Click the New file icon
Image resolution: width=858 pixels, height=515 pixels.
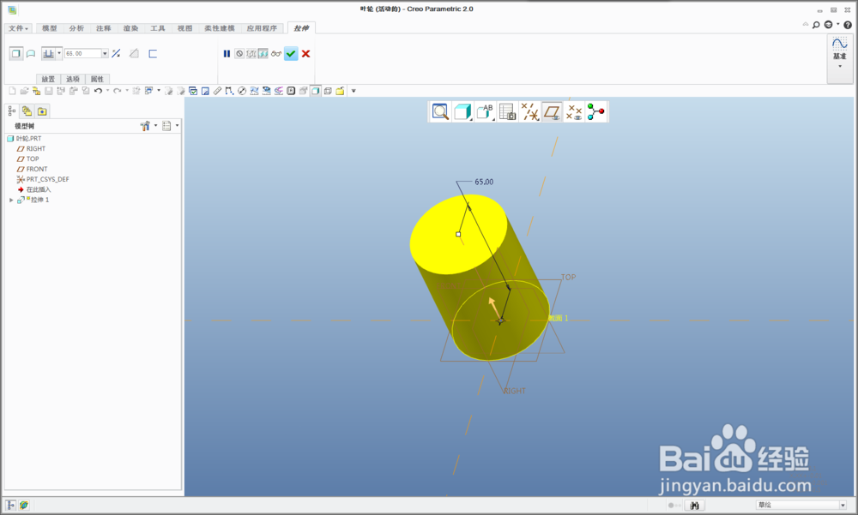pyautogui.click(x=12, y=91)
